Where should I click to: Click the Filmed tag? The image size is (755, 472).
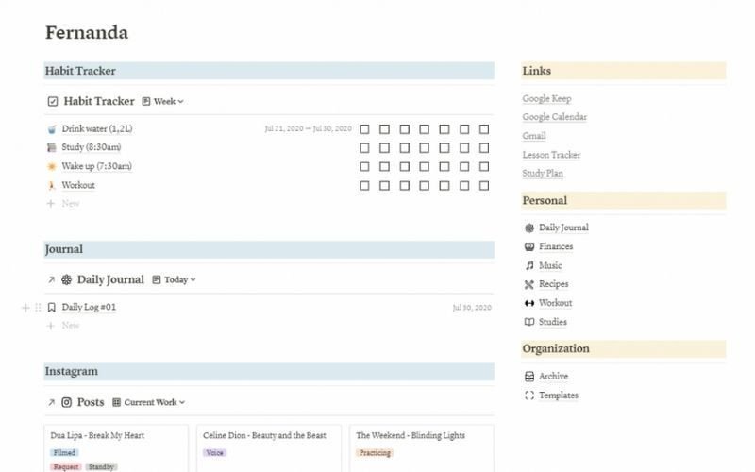pyautogui.click(x=64, y=453)
